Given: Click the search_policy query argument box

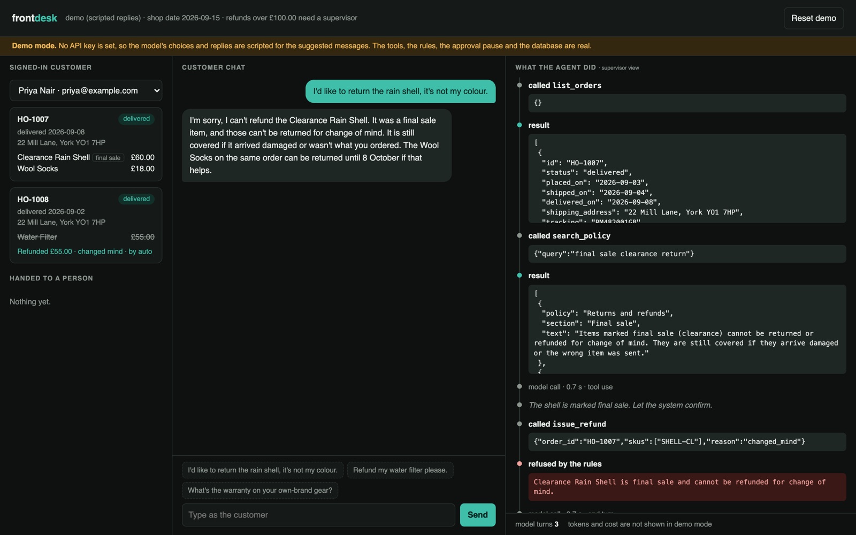Looking at the screenshot, I should click(x=687, y=254).
